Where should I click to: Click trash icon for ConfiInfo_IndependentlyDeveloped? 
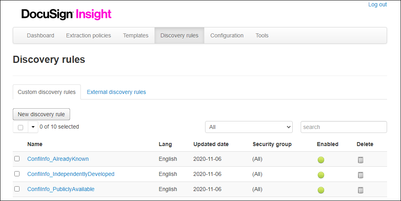click(360, 175)
